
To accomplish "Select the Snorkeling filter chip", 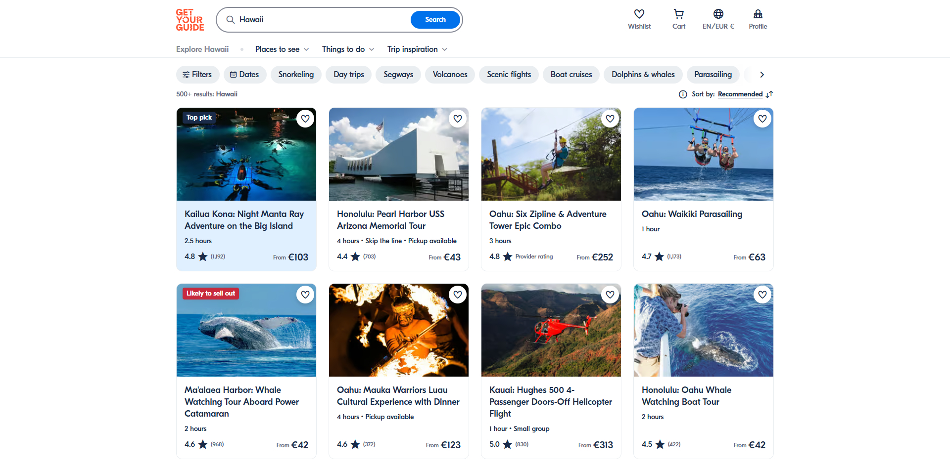I will click(296, 75).
